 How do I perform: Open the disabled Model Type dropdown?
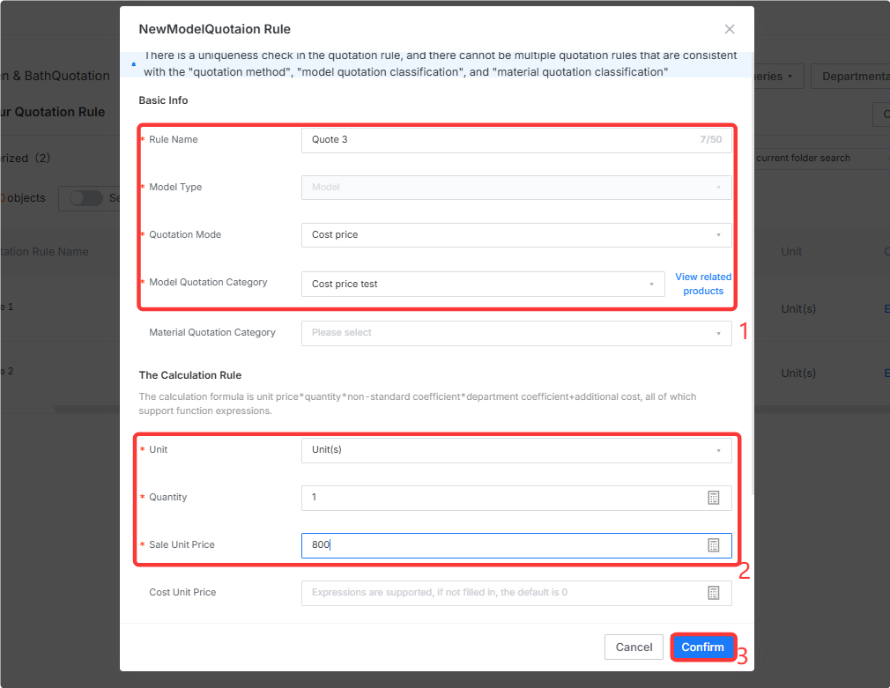(x=516, y=188)
